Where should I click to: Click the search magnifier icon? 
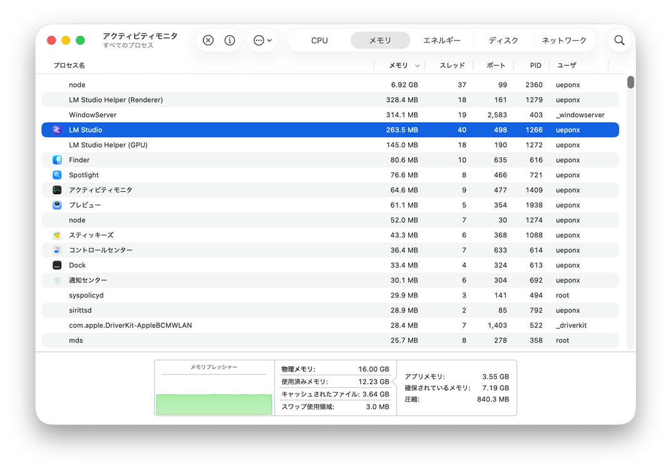[619, 40]
